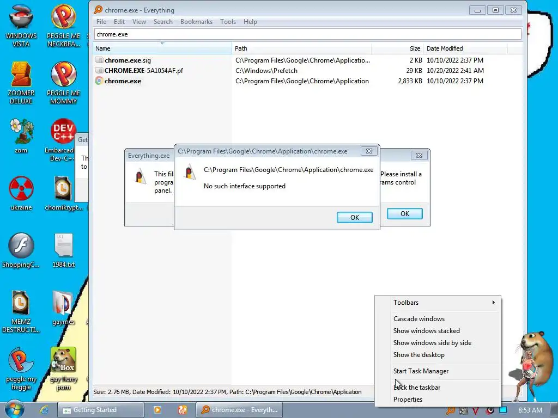Expand the Toolbars submenu arrow
The width and height of the screenshot is (558, 418).
tap(493, 303)
